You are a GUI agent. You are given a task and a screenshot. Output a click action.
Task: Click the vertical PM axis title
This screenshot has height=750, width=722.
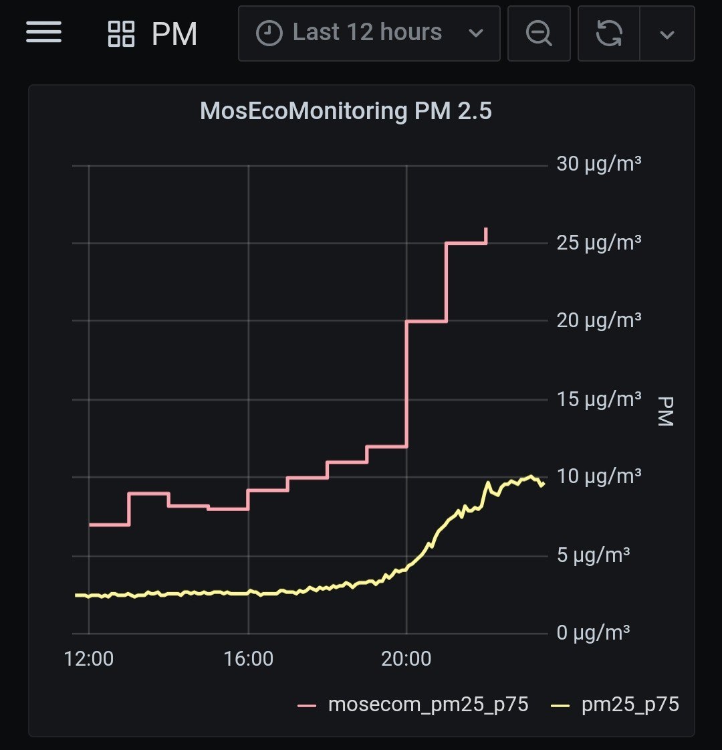(x=666, y=411)
